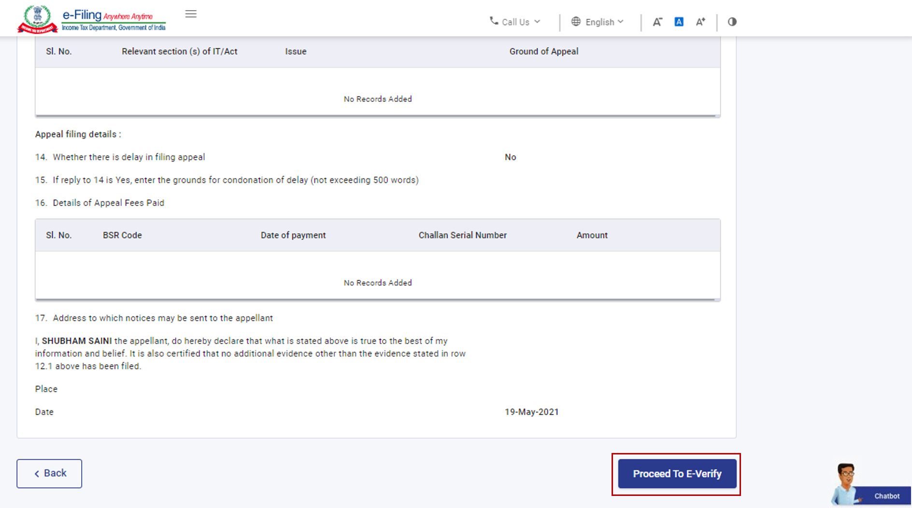
Task: Increase font size with the A+ icon
Action: coord(701,22)
